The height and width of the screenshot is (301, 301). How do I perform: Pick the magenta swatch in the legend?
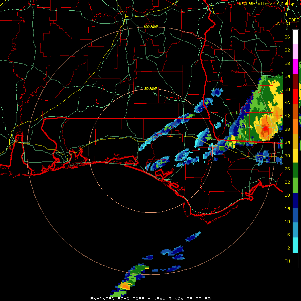[x=295, y=67]
